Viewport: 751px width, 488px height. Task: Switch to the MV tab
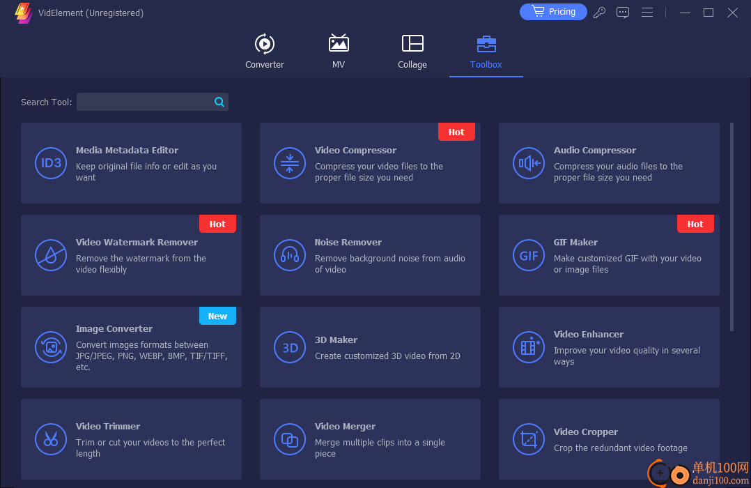pos(339,52)
